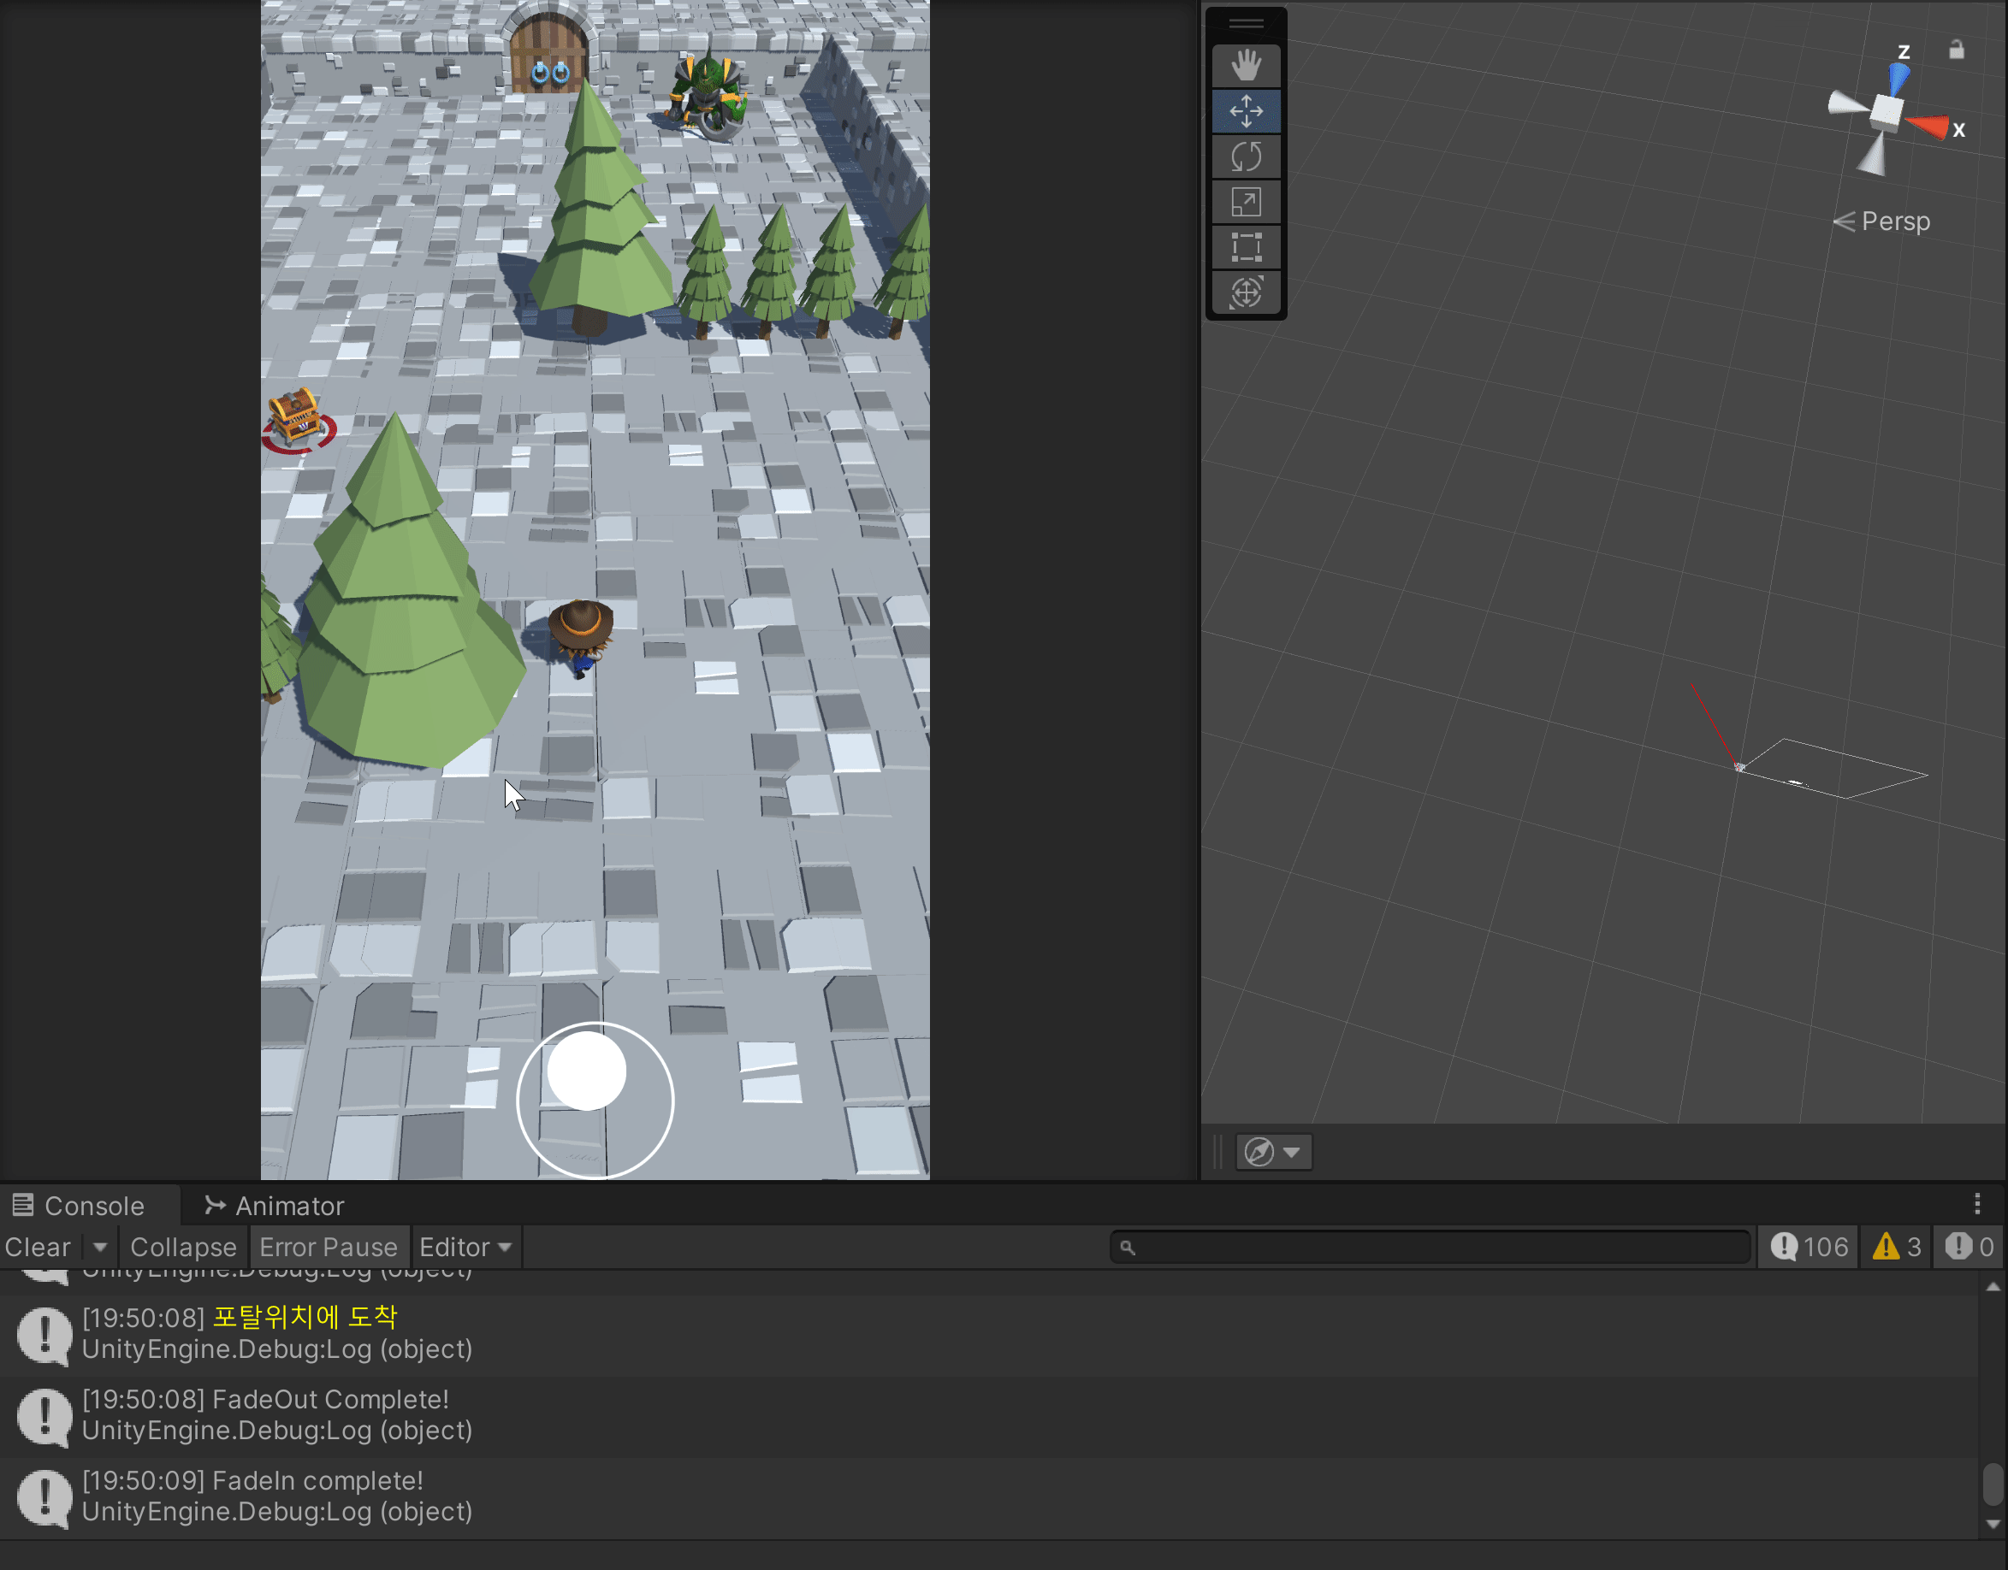Open the Editor connection dropdown
The height and width of the screenshot is (1570, 2008).
[x=465, y=1248]
